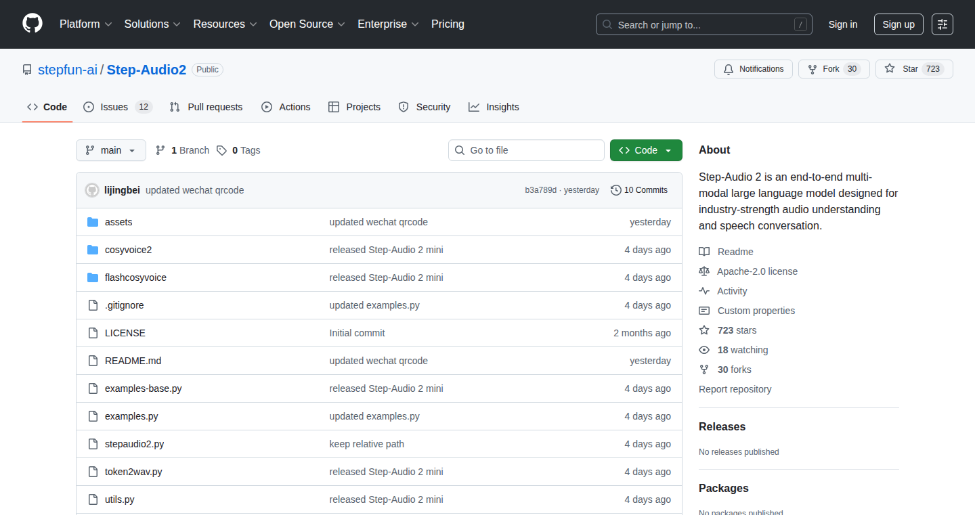View the 10 Commits history link
This screenshot has width=975, height=515.
639,190
